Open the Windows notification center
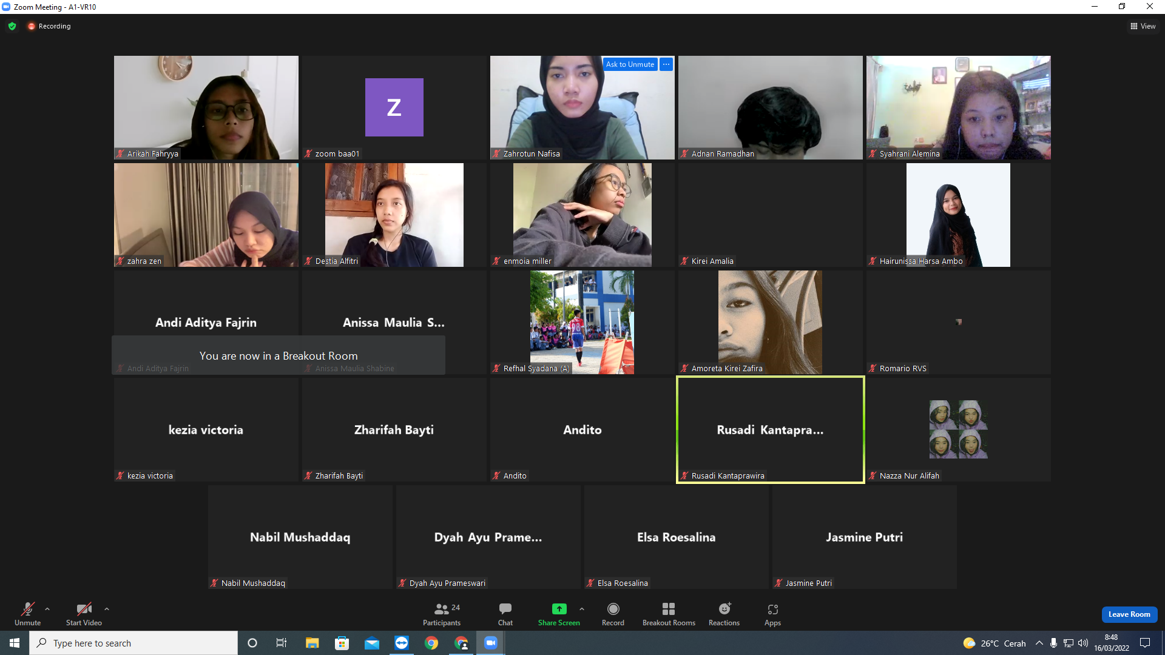This screenshot has width=1165, height=655. (x=1145, y=643)
